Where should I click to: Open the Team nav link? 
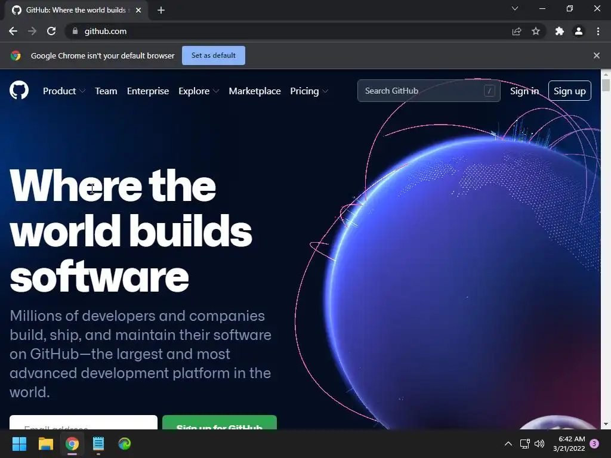pos(106,91)
